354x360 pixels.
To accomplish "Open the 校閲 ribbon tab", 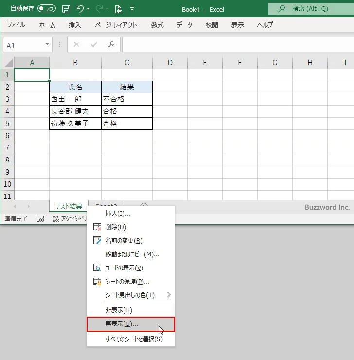I will tap(212, 24).
